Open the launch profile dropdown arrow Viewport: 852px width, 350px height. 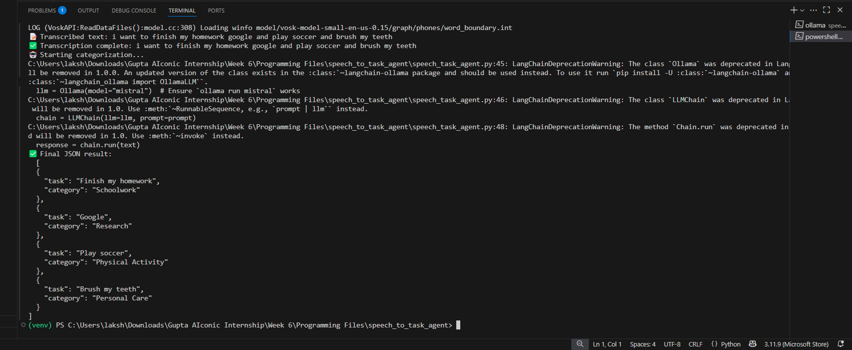(x=802, y=10)
